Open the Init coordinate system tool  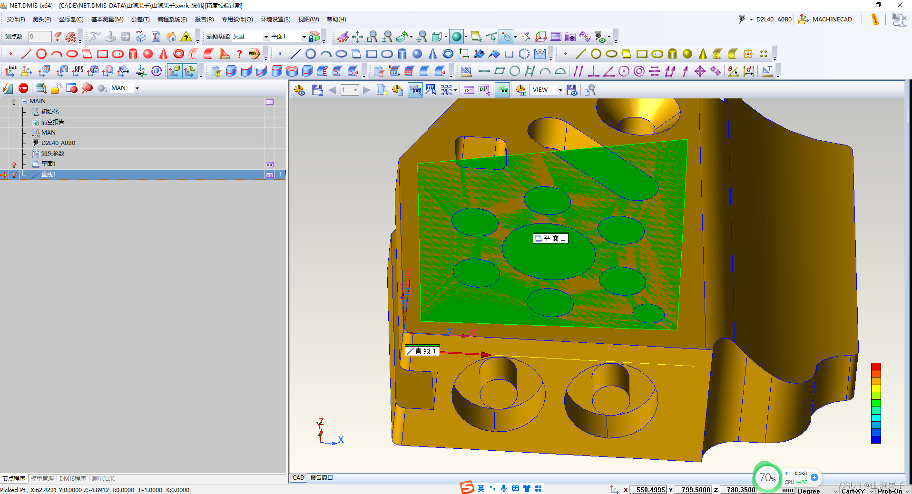pos(10,71)
